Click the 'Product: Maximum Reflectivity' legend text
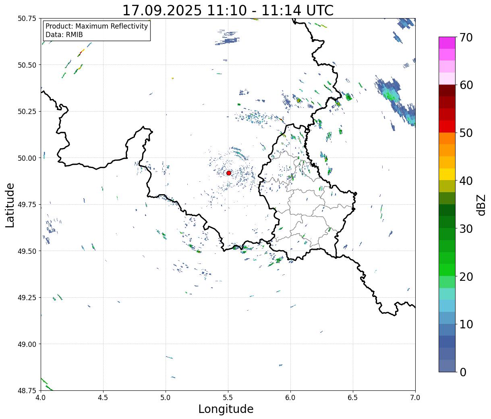The image size is (491, 419). click(x=97, y=26)
